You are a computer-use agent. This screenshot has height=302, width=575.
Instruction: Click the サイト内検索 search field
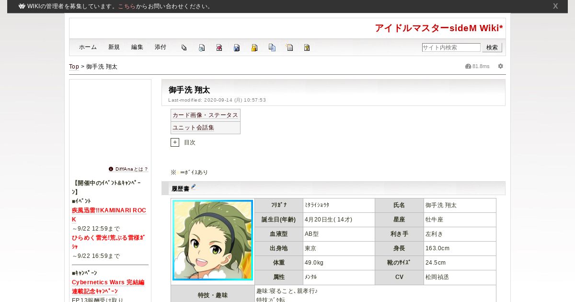point(451,47)
